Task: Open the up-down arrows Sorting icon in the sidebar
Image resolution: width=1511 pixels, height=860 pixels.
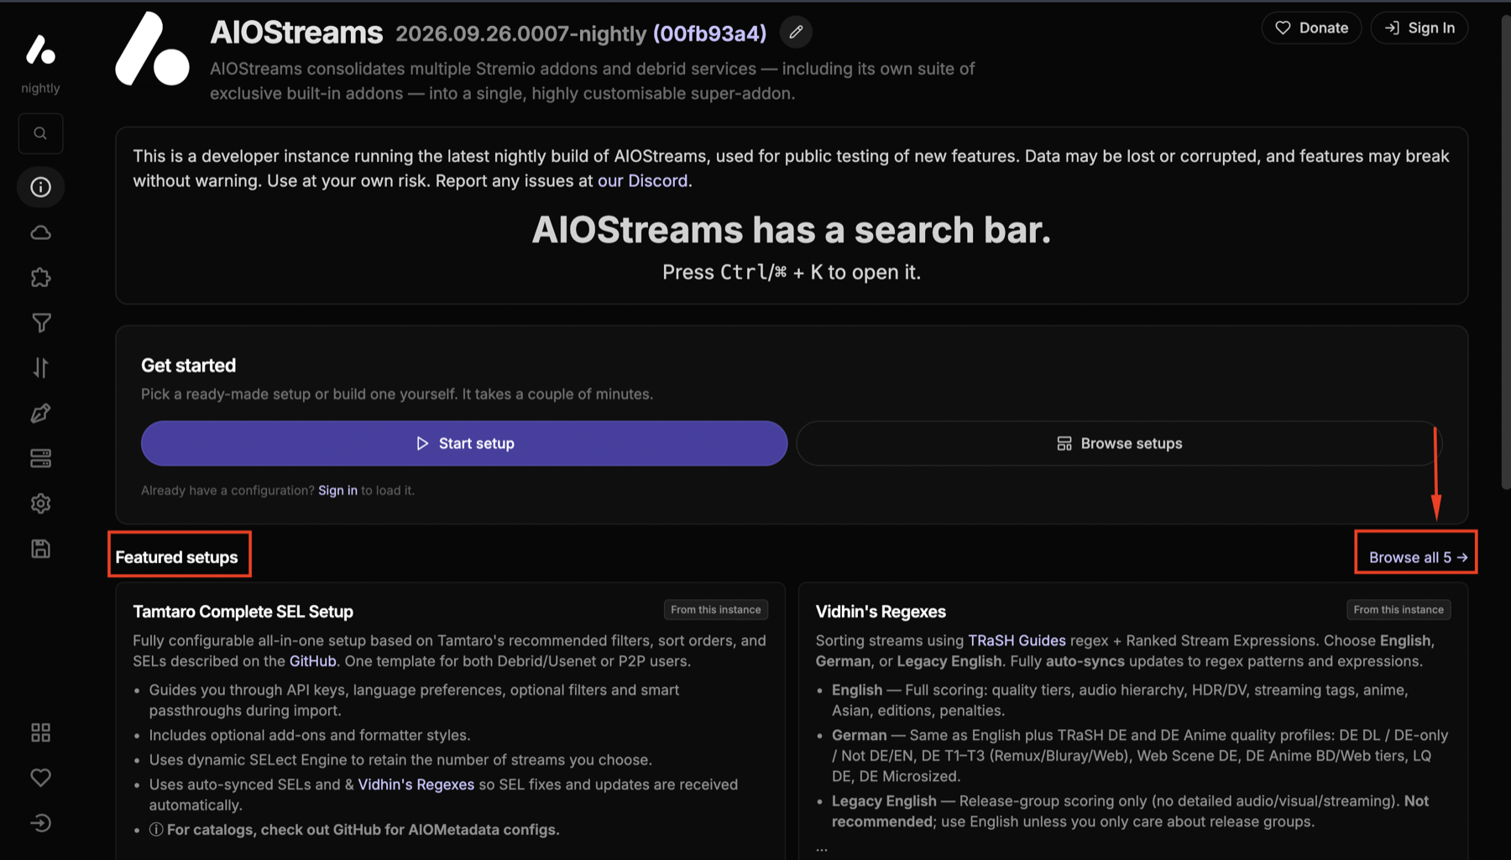Action: [40, 367]
